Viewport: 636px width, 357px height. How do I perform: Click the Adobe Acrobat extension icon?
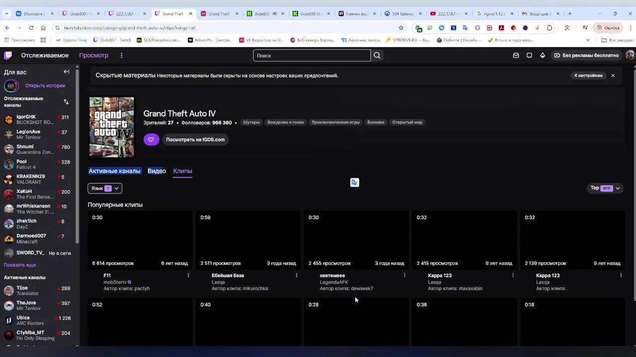tap(501, 28)
